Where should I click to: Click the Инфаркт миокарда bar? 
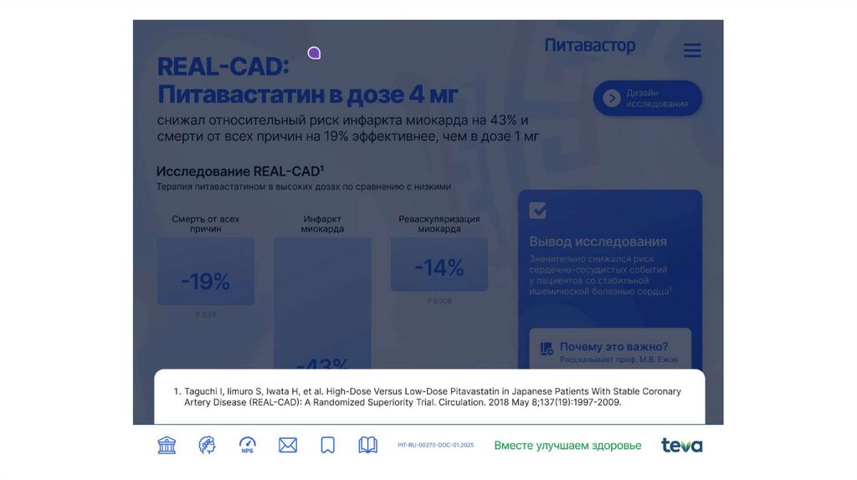[322, 303]
